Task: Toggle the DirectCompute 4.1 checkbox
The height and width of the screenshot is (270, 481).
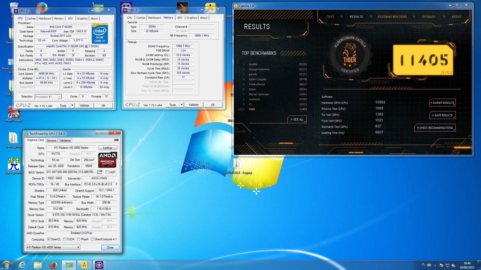Action: 92,239
